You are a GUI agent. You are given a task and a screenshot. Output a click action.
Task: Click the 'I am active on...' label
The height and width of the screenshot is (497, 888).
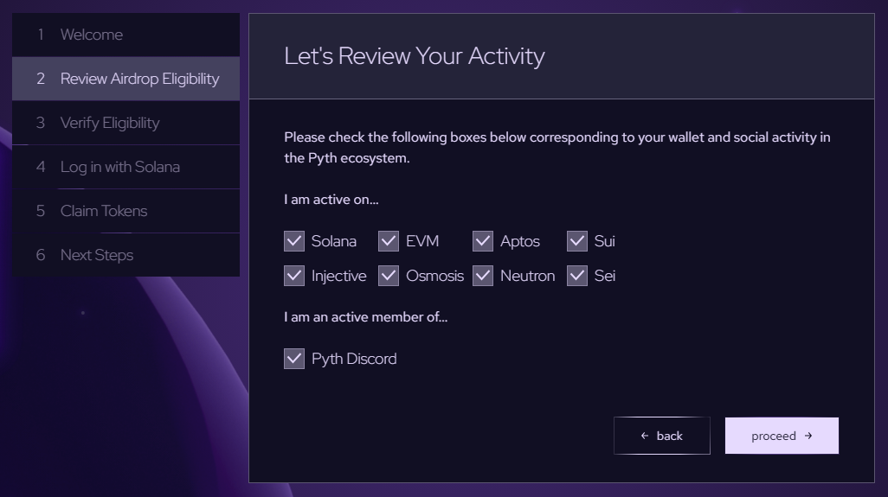331,200
